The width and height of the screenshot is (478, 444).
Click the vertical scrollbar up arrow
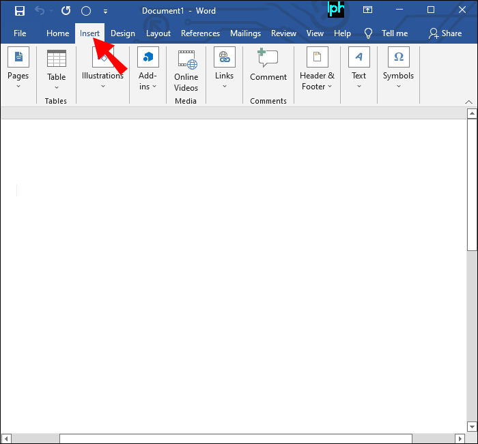(472, 114)
